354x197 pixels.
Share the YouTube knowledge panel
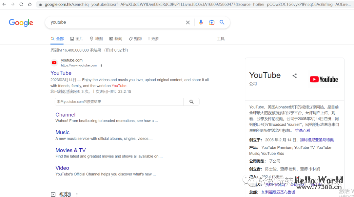click(294, 75)
